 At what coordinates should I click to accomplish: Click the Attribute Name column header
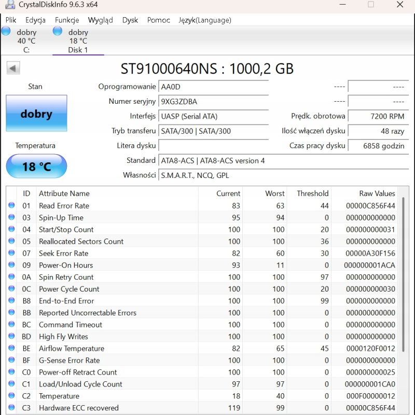point(64,193)
